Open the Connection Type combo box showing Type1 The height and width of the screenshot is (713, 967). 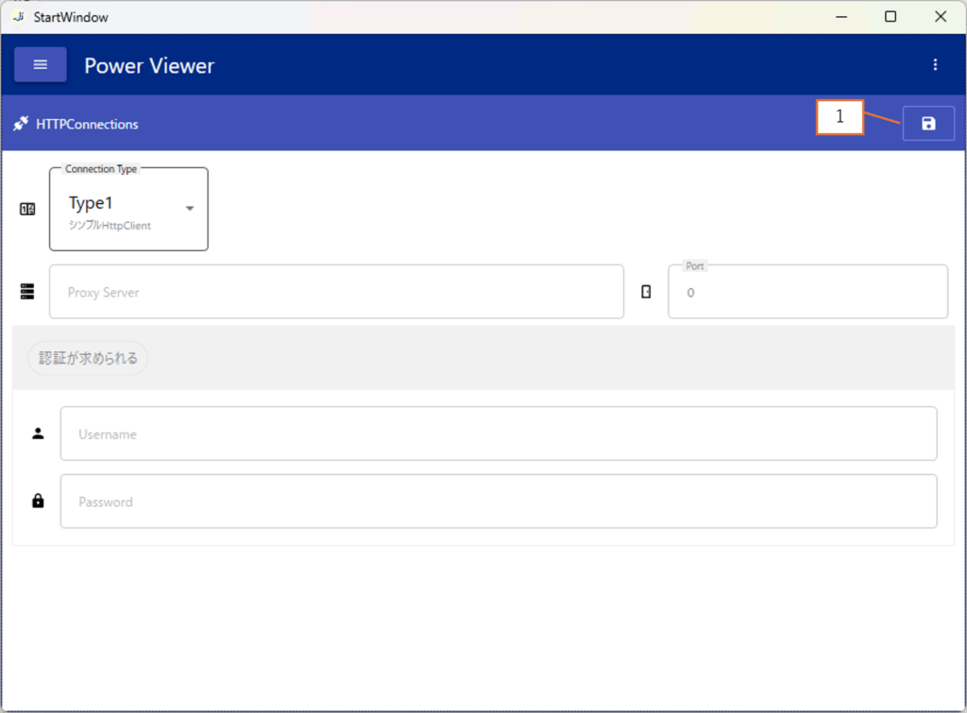pyautogui.click(x=121, y=210)
